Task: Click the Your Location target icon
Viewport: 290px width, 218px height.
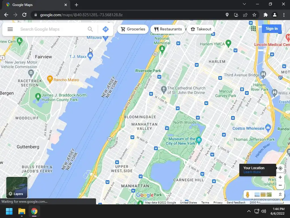Action: pyautogui.click(x=280, y=168)
